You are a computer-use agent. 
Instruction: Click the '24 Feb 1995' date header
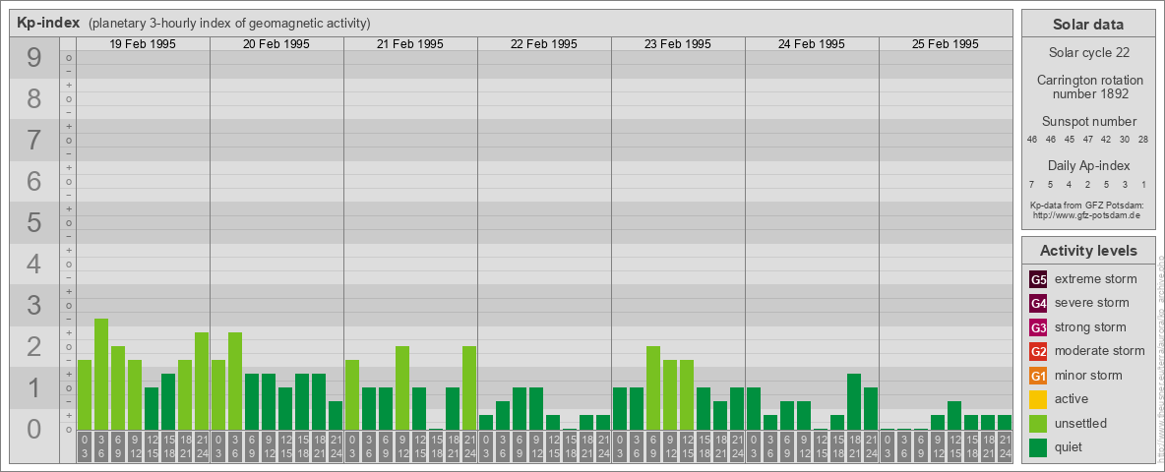(812, 44)
